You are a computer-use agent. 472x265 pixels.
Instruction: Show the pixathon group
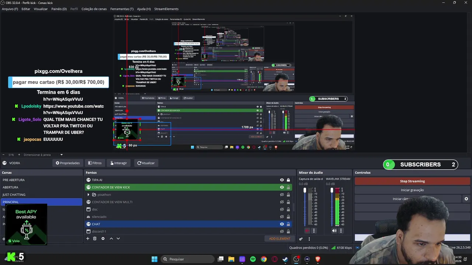(282, 195)
